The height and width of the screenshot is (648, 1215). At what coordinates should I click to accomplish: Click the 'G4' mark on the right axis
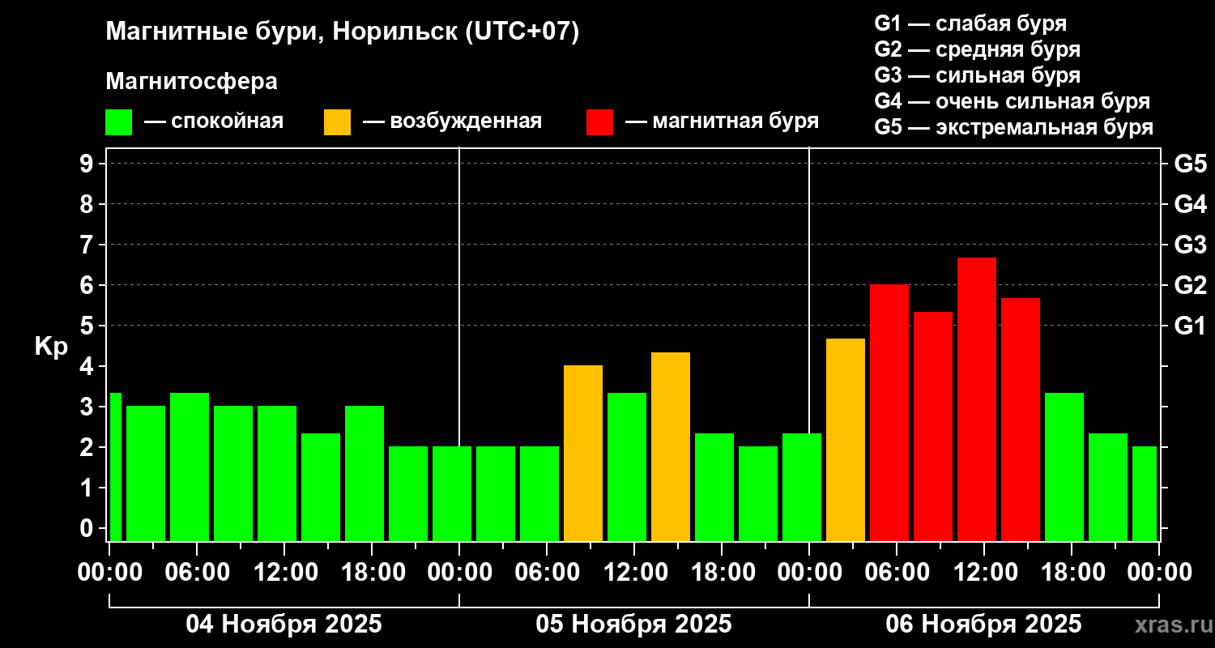tap(1191, 204)
